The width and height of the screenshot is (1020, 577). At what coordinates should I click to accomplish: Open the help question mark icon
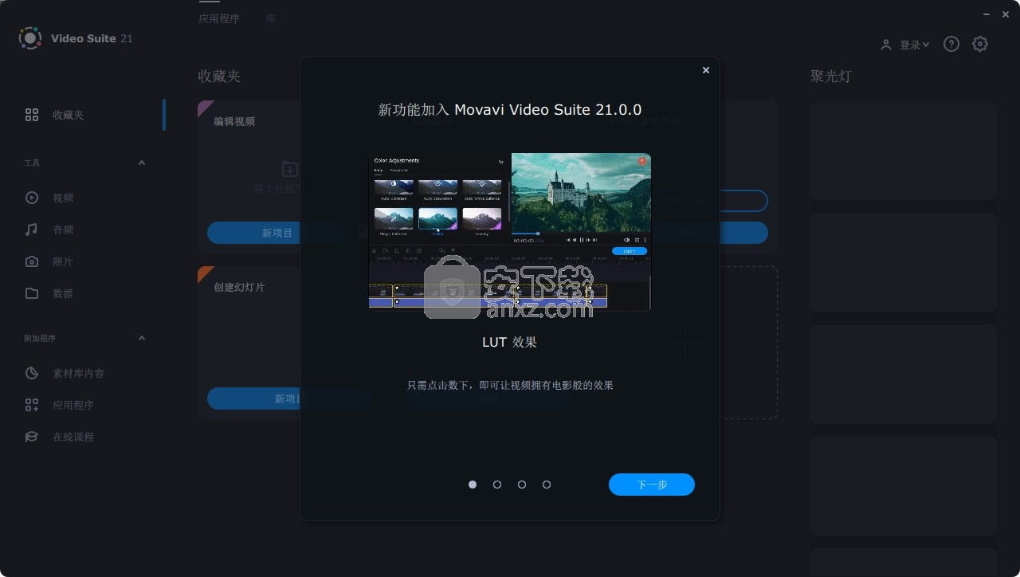coord(951,45)
